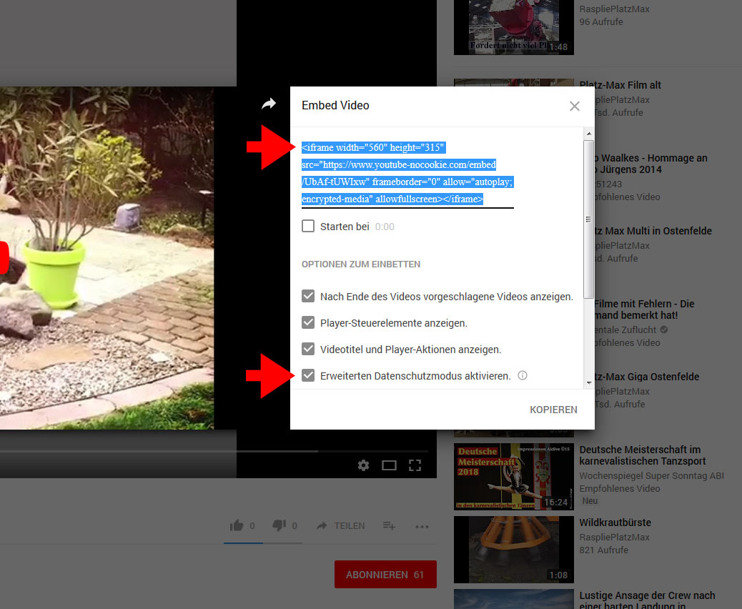Click Wochenspiegel Super Sonntag ABI channel

click(x=652, y=475)
